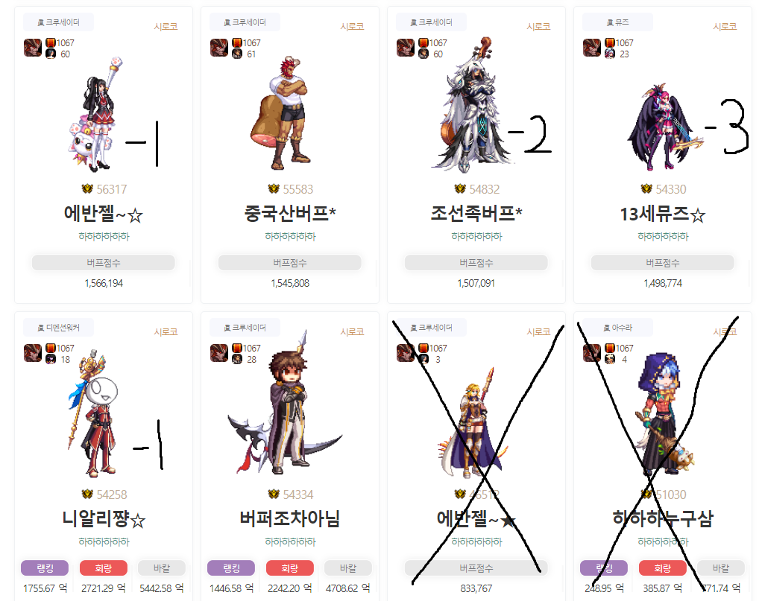The width and height of the screenshot is (762, 601).
Task: Click the 시로코 server label on 중국산버프* card
Action: click(353, 26)
